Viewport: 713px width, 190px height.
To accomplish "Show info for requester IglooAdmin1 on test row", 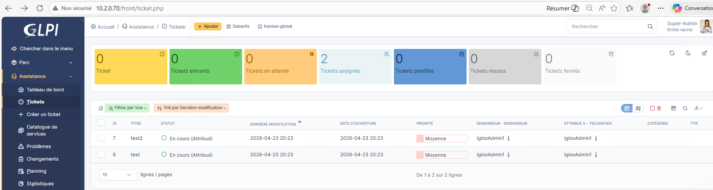I will [x=508, y=155].
